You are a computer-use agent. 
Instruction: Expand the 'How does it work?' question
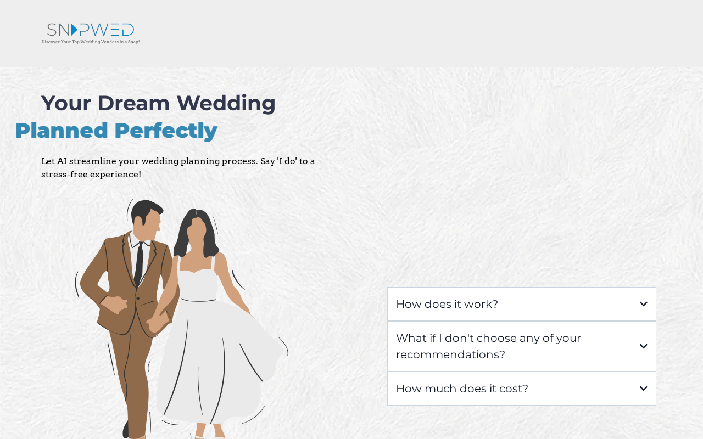pos(521,304)
